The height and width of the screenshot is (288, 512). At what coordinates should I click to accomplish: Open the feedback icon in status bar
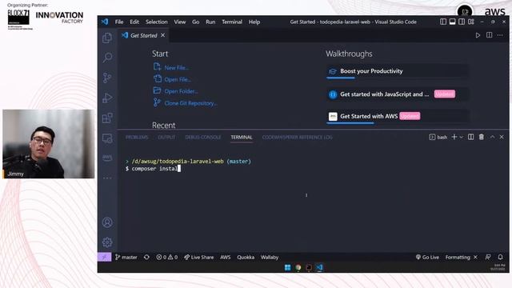[488, 258]
